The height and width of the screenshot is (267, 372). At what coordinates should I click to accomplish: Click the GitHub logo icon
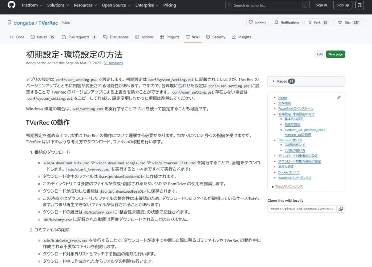click(11, 5)
